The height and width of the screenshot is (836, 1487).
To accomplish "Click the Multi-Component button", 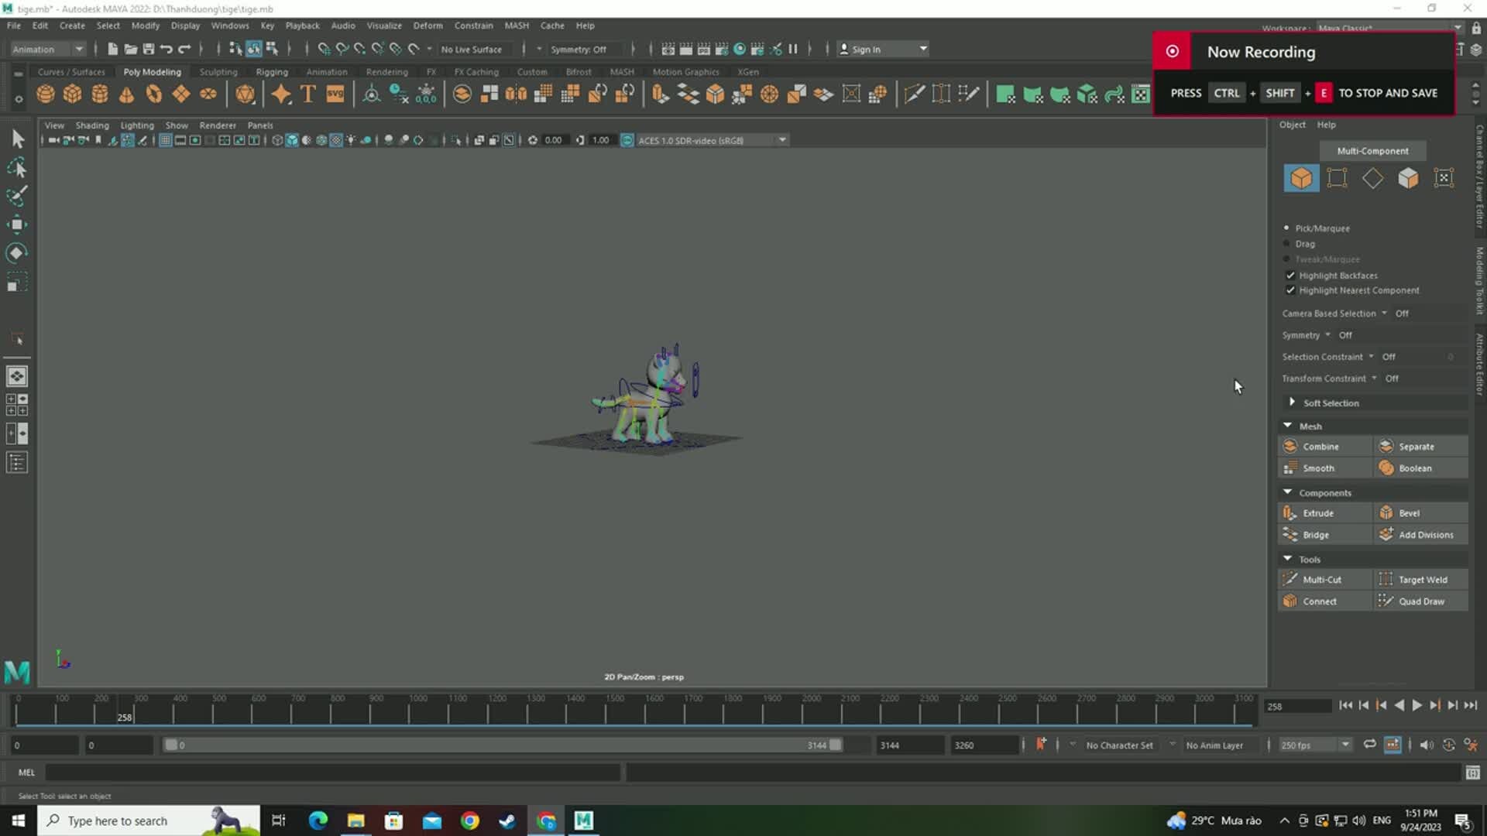I will click(x=1372, y=150).
